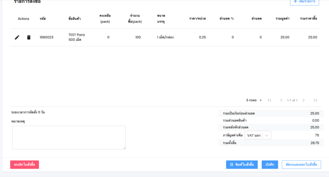The height and width of the screenshot is (177, 329).
Task: Click the เพิ่มรายการ add item button
Action: [x=304, y=2]
